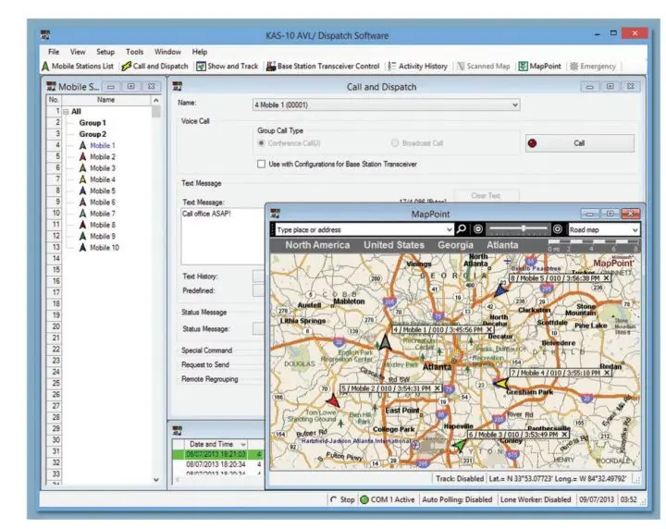Image resolution: width=666 pixels, height=529 pixels.
Task: Collapse the All tree node
Action: coord(67,112)
